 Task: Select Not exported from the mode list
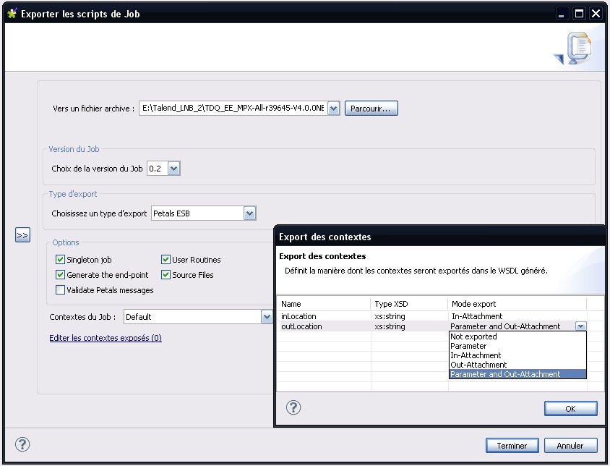[473, 336]
